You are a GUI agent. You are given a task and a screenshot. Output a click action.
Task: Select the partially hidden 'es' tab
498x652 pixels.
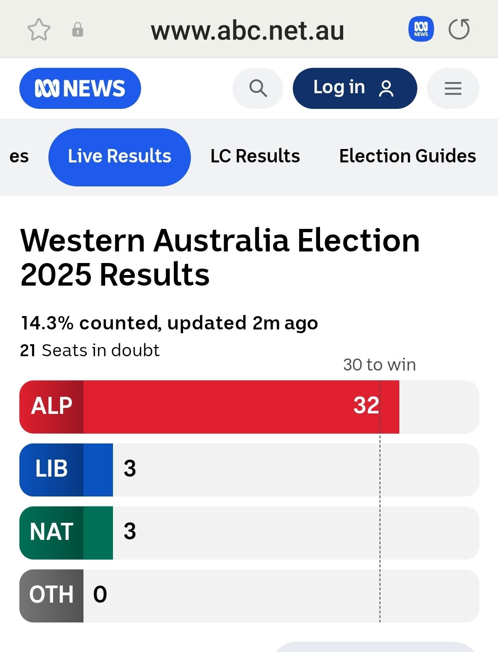tap(19, 157)
